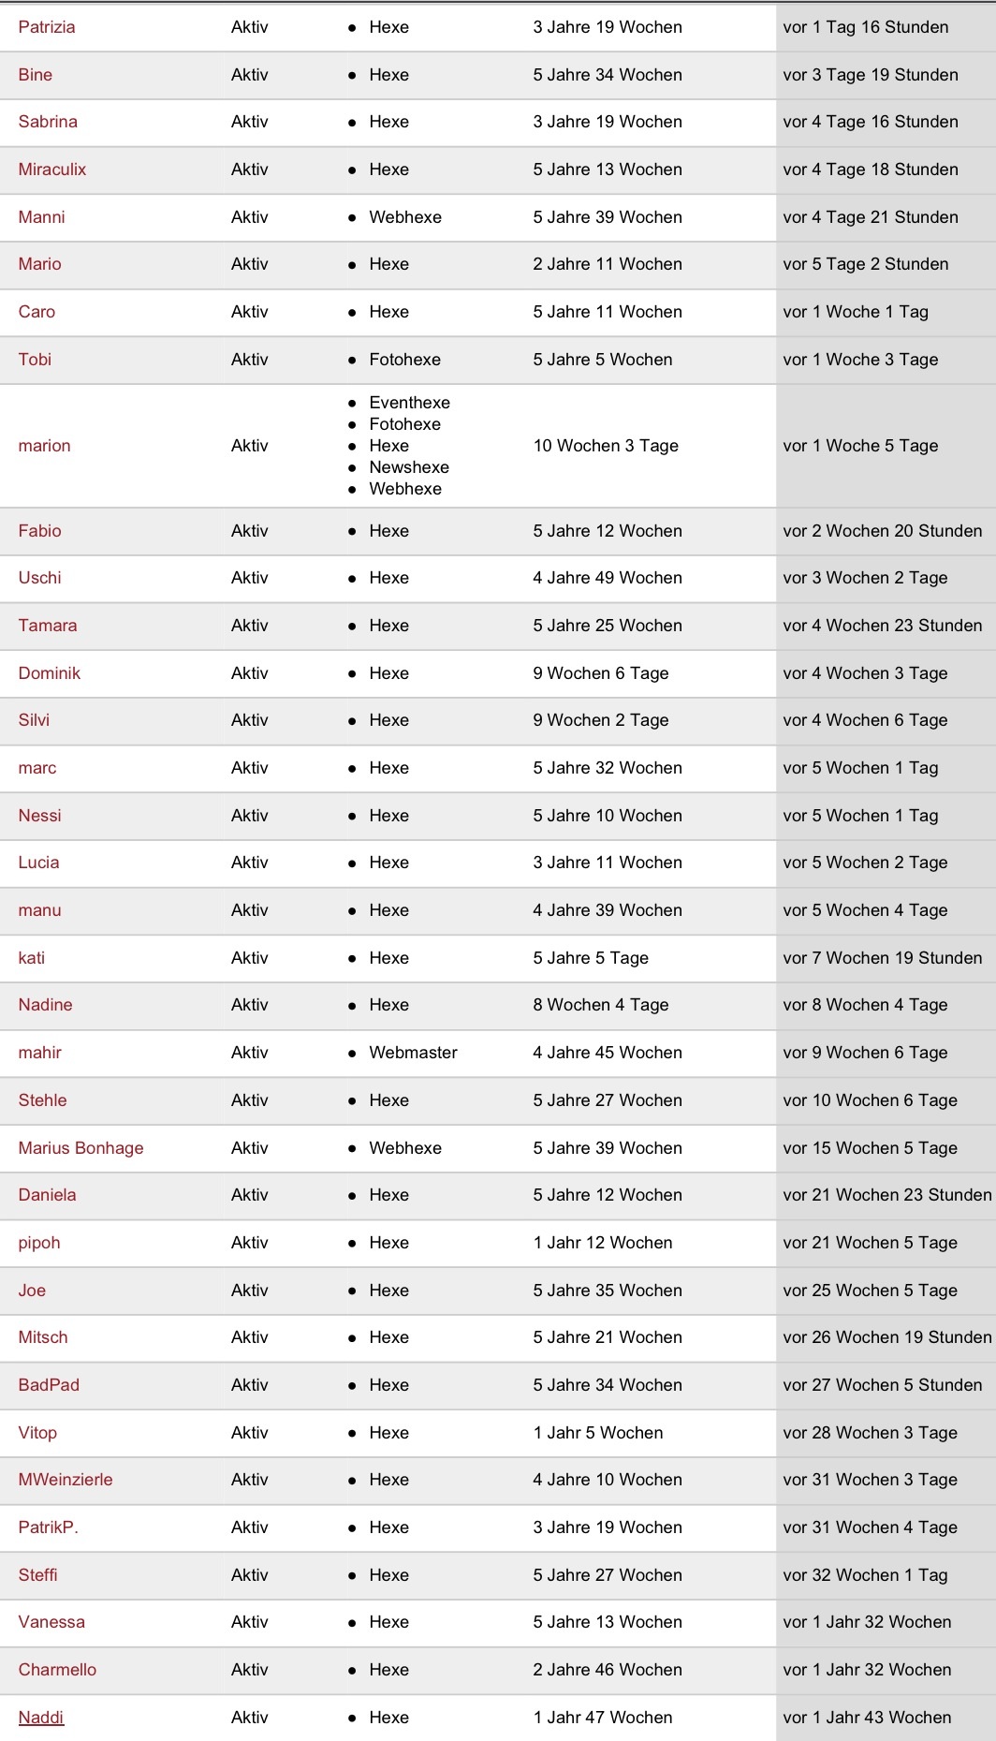Open MWeinzierle's profile link
This screenshot has height=1741, width=996.
[66, 1480]
